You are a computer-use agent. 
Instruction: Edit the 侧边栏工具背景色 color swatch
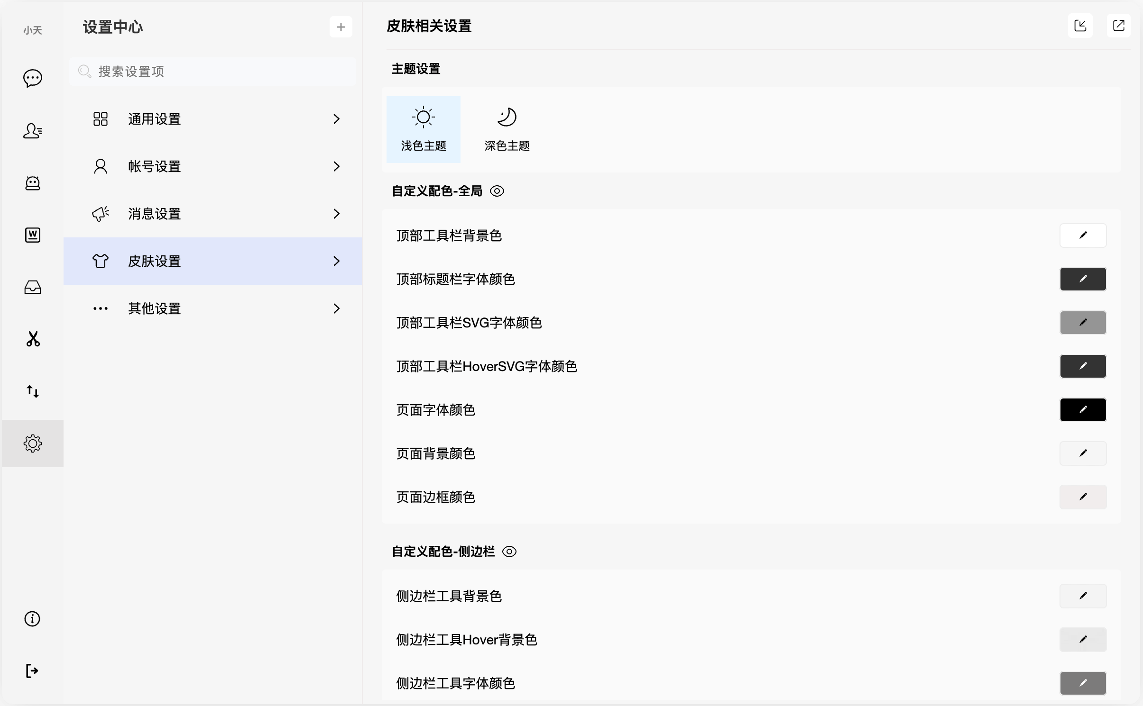click(1083, 596)
